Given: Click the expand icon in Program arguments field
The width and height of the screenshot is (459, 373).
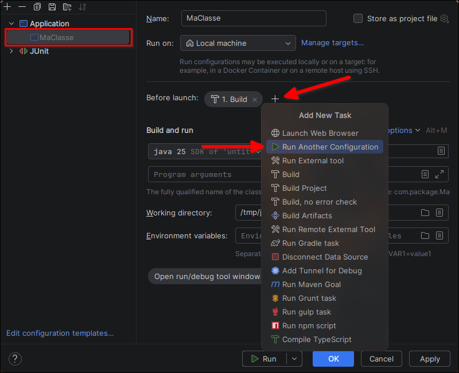Looking at the screenshot, I should [x=440, y=174].
